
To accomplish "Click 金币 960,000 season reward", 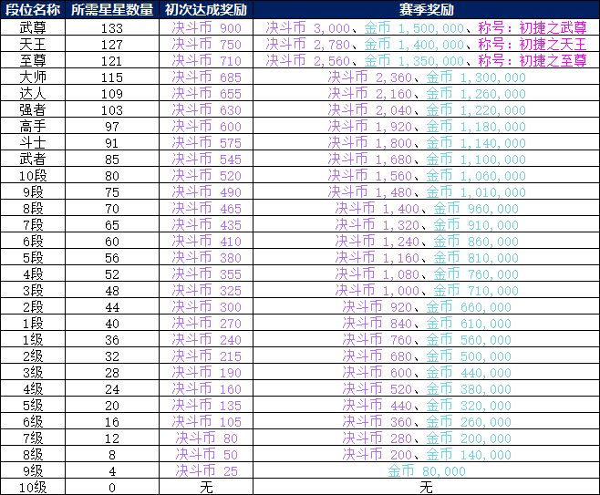I will 476,209.
